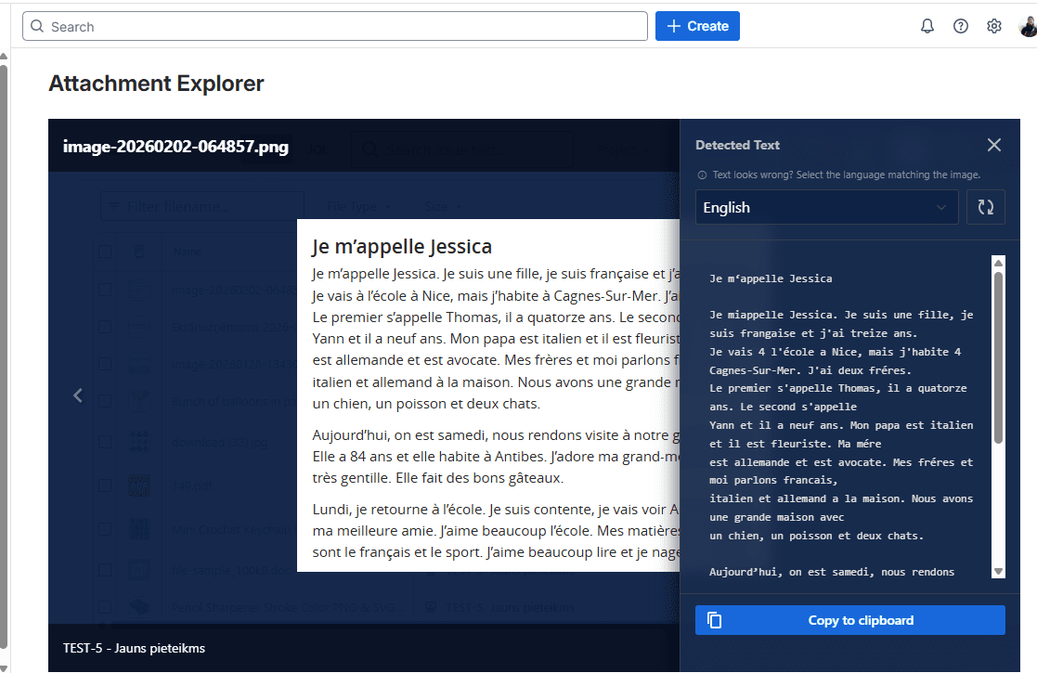This screenshot has height=673, width=1037.
Task: Open the help question mark icon
Action: click(x=961, y=26)
